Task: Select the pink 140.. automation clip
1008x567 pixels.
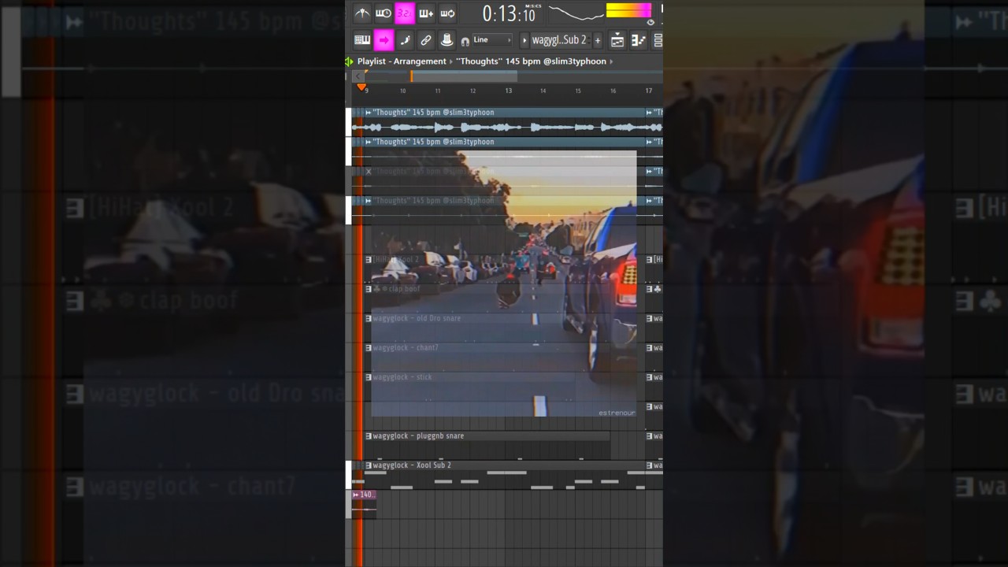Action: click(364, 495)
